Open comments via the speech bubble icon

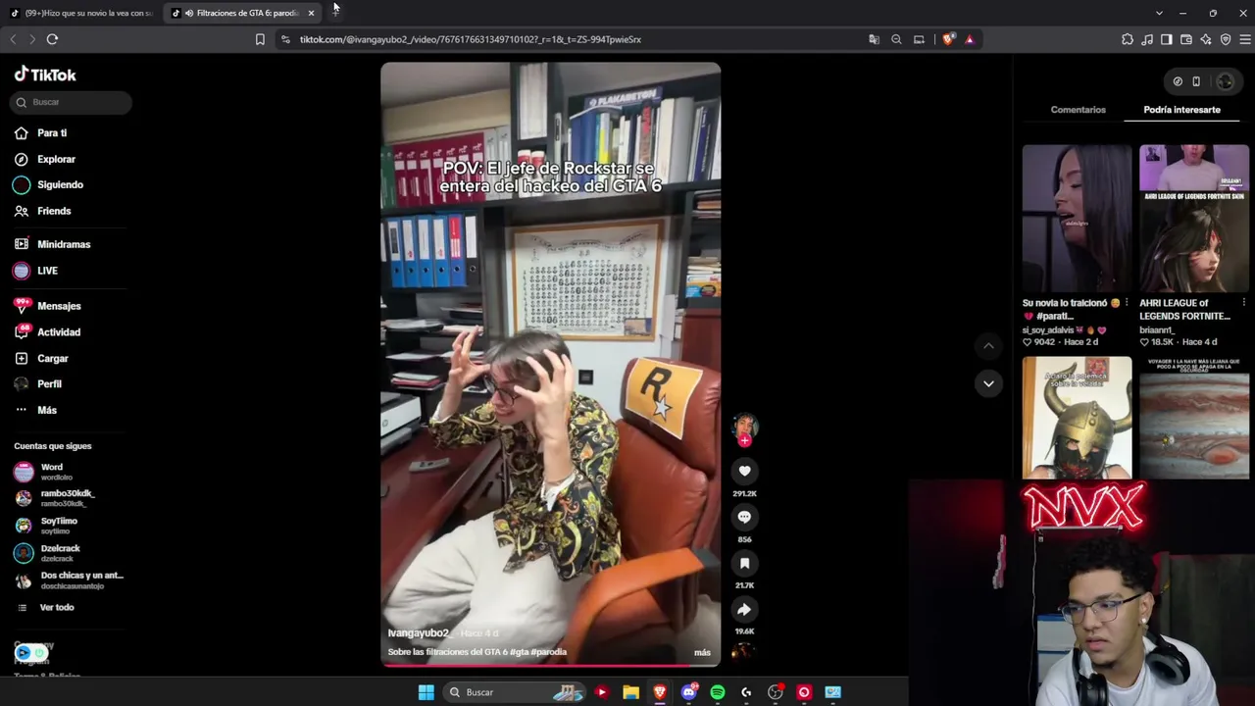(744, 517)
